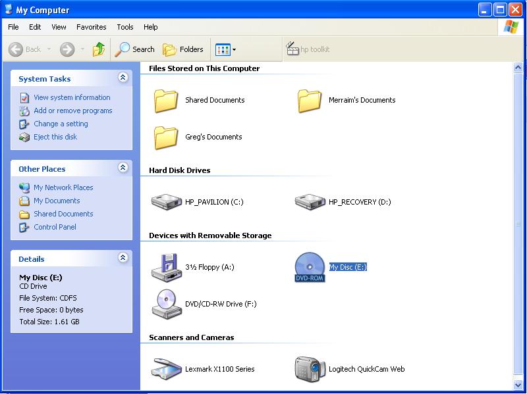Open Change a setting link

tap(61, 124)
